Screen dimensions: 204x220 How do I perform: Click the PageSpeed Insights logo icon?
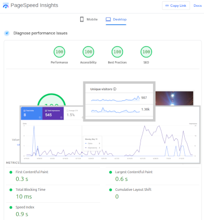click(6, 6)
